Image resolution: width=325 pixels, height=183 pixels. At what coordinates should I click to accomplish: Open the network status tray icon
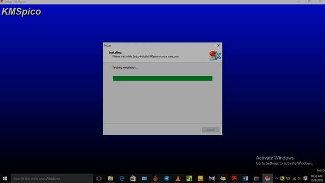pos(294,178)
